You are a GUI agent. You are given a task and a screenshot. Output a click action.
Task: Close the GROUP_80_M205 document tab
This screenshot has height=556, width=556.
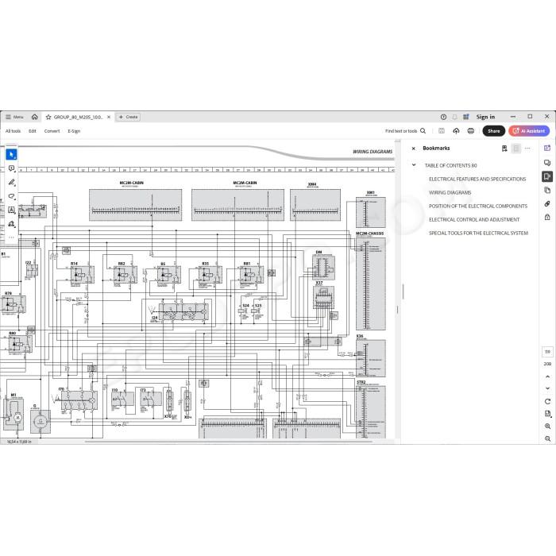point(109,117)
